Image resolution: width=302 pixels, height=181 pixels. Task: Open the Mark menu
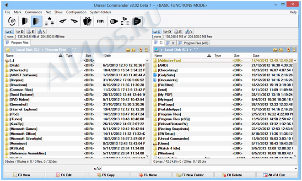click(x=17, y=12)
